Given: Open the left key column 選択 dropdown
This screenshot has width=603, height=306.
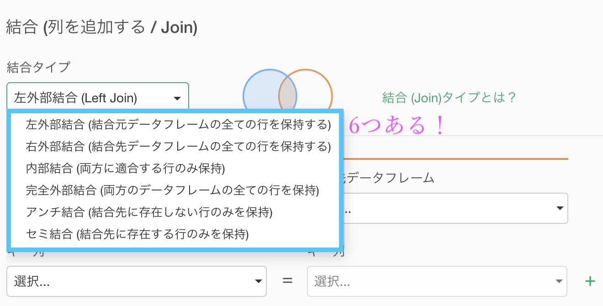Looking at the screenshot, I should [x=137, y=281].
